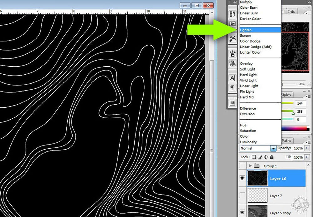Click the green color slider handle
Viewport: 313px width, 217px height.
[x=293, y=113]
